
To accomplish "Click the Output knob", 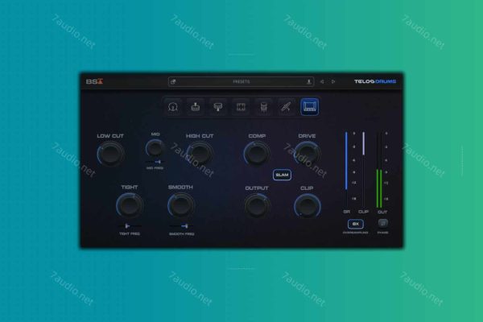I will (257, 206).
